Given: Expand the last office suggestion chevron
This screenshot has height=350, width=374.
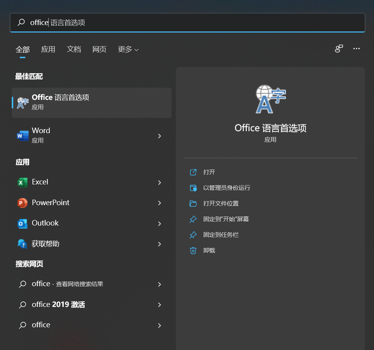Looking at the screenshot, I should tap(159, 325).
